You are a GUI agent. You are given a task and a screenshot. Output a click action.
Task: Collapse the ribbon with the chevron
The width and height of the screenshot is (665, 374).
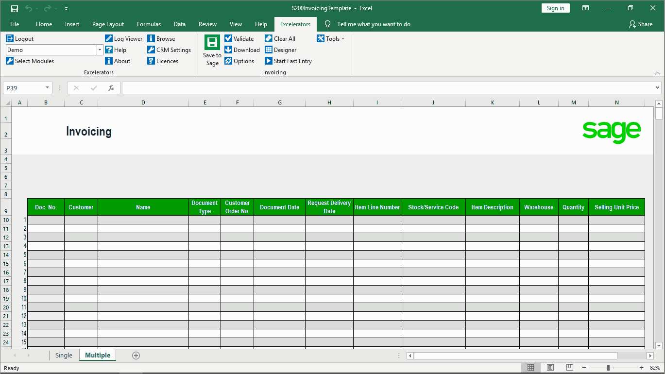point(657,73)
